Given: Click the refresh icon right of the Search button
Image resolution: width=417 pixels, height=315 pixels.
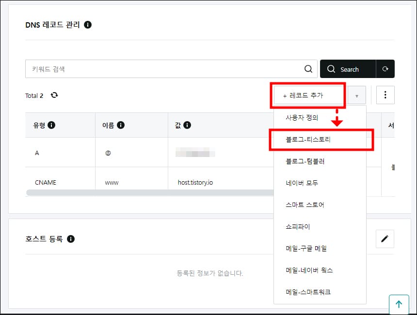Looking at the screenshot, I should click(385, 69).
